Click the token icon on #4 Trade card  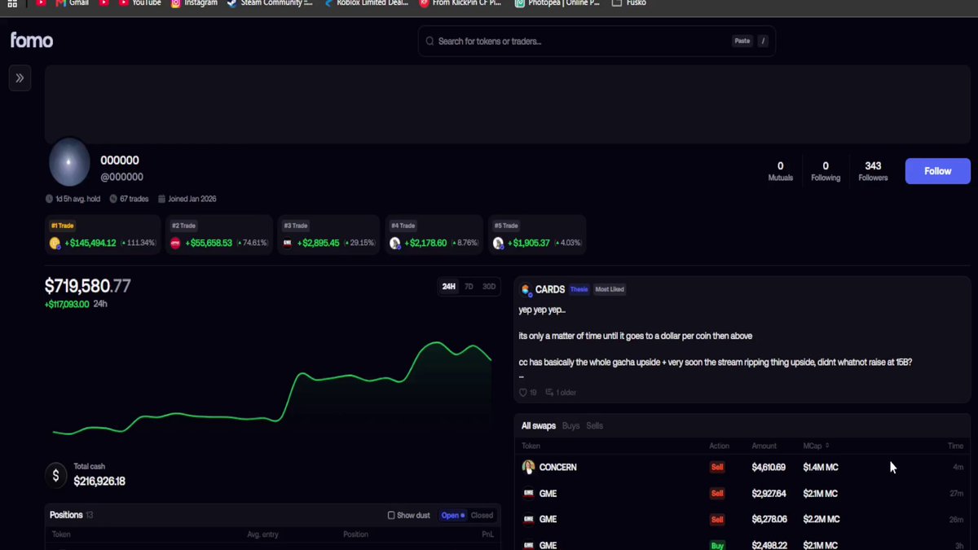[395, 243]
